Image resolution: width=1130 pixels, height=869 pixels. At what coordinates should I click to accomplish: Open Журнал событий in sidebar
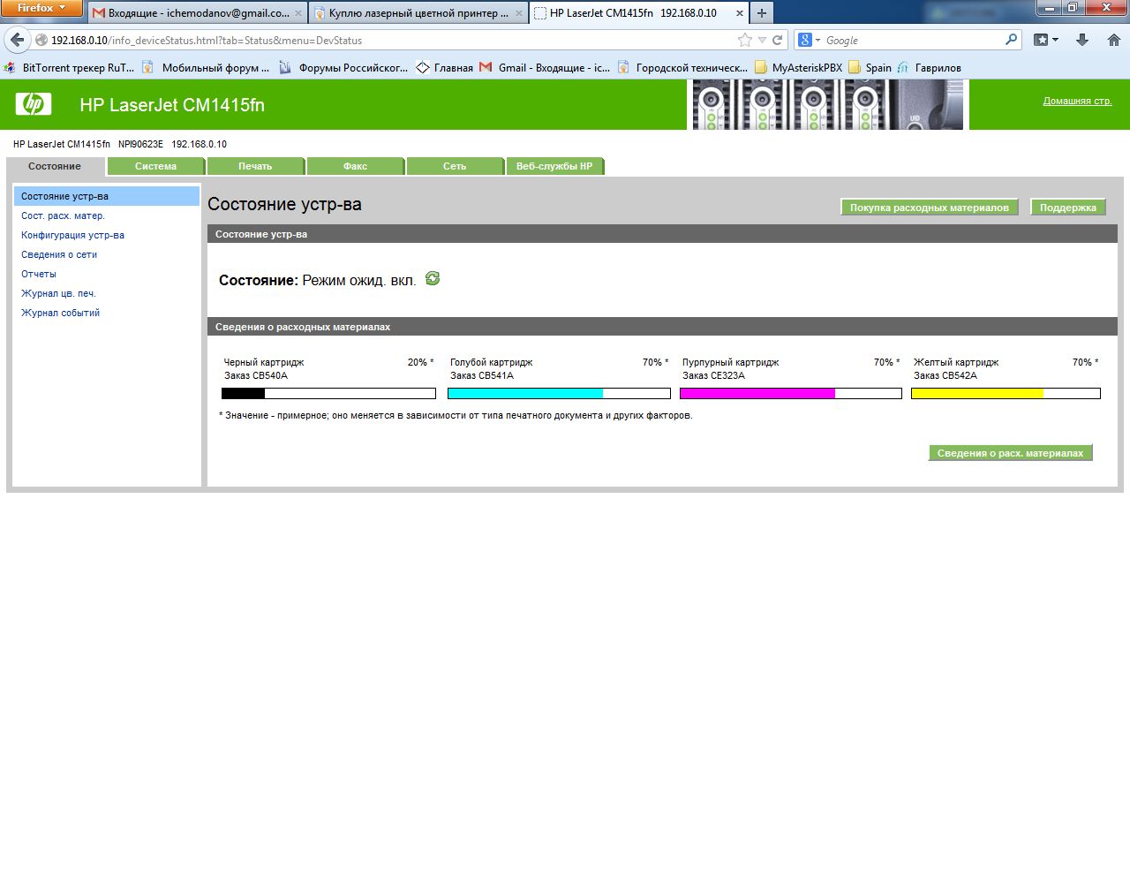60,313
